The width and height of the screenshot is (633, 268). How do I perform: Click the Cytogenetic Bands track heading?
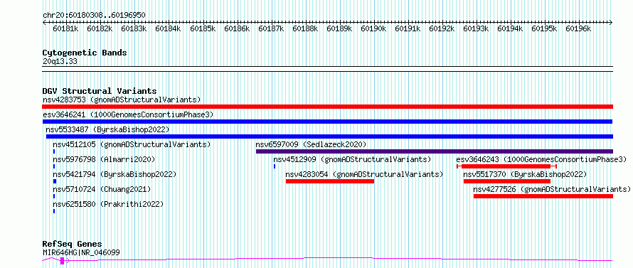85,53
